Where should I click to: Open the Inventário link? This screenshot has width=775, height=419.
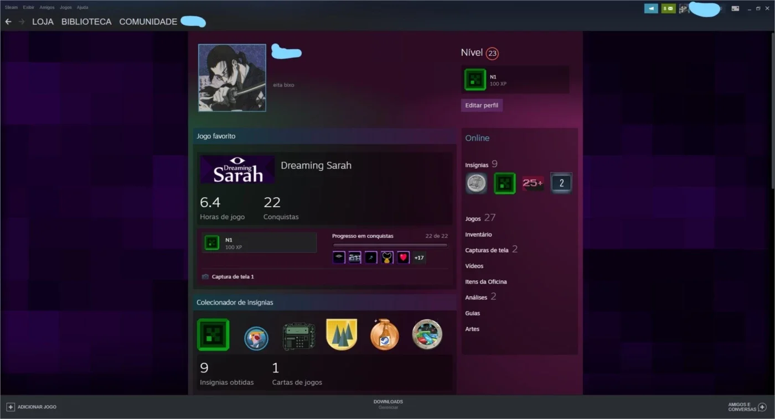point(478,234)
